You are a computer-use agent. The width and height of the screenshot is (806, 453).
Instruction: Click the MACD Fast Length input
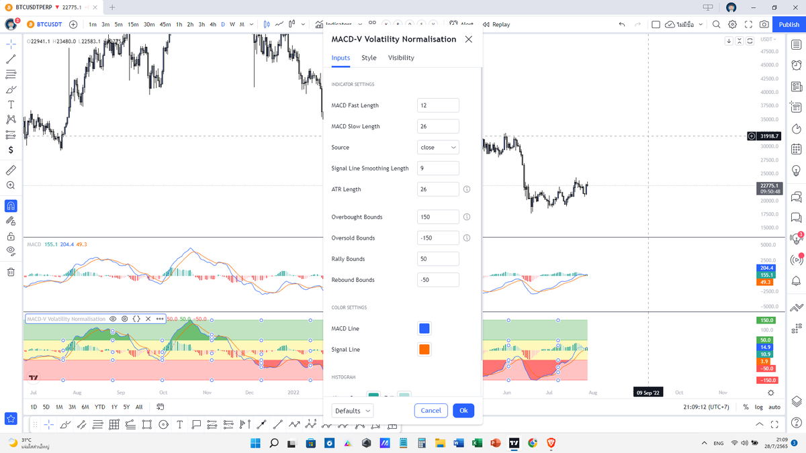point(438,105)
